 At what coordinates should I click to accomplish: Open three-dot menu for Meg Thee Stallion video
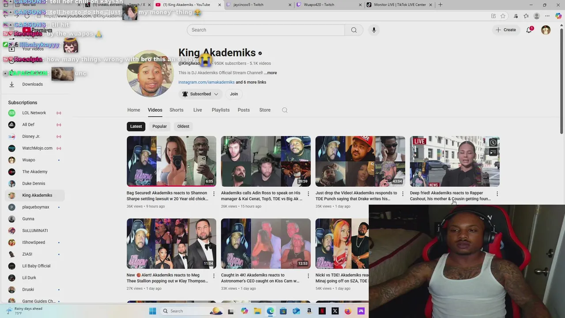(x=214, y=276)
